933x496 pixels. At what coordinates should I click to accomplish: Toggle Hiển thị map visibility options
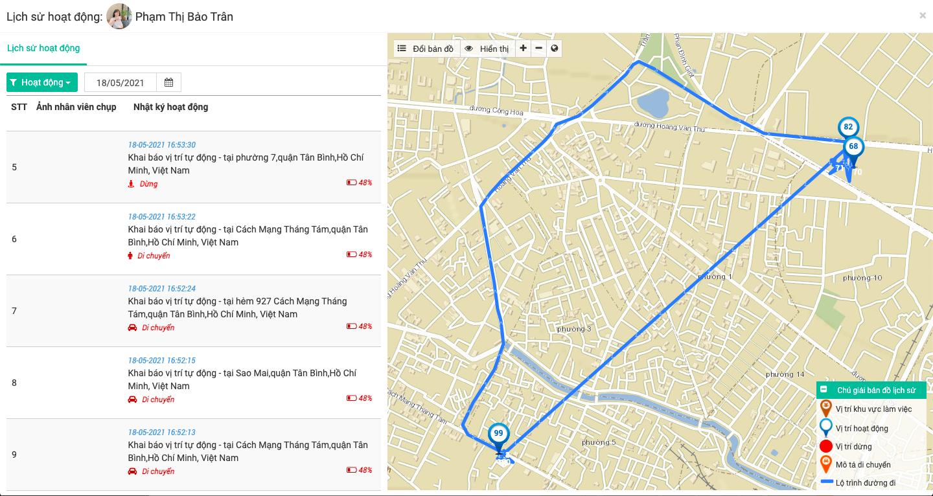pos(487,49)
